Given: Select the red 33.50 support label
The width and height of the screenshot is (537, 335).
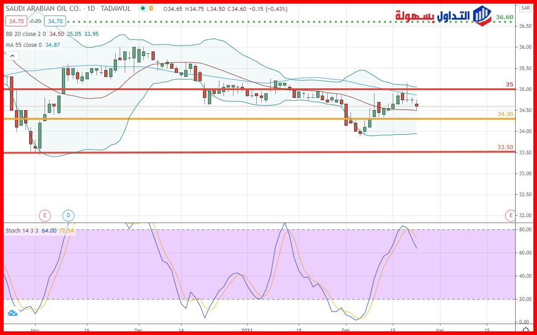Looking at the screenshot, I should (x=505, y=147).
